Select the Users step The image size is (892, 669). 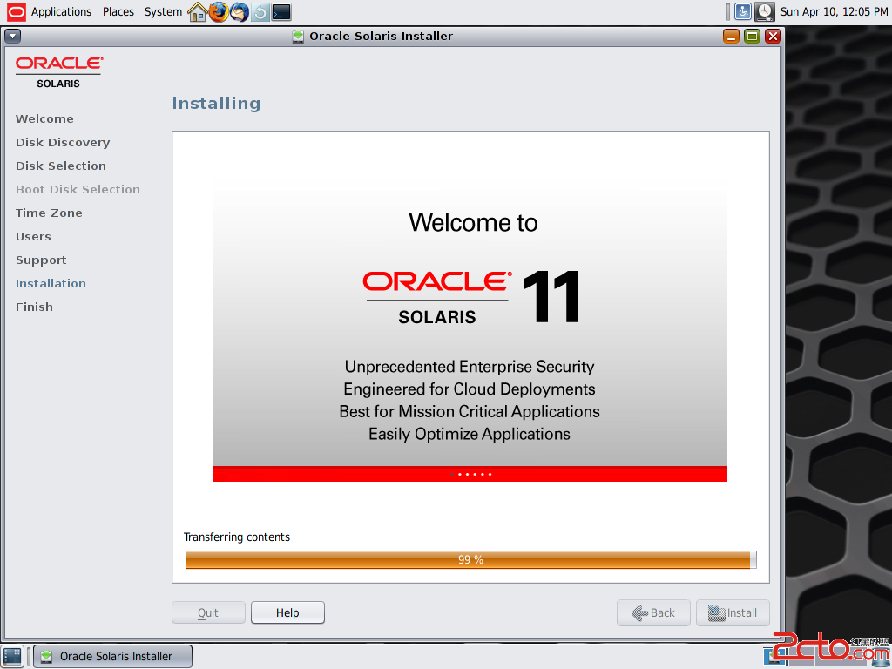point(33,236)
